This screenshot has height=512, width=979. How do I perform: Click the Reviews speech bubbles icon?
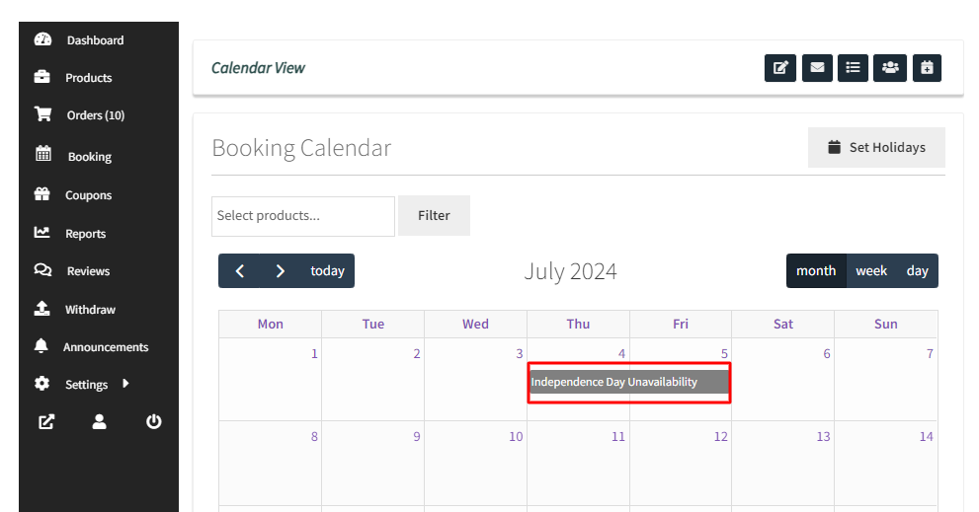tap(42, 270)
